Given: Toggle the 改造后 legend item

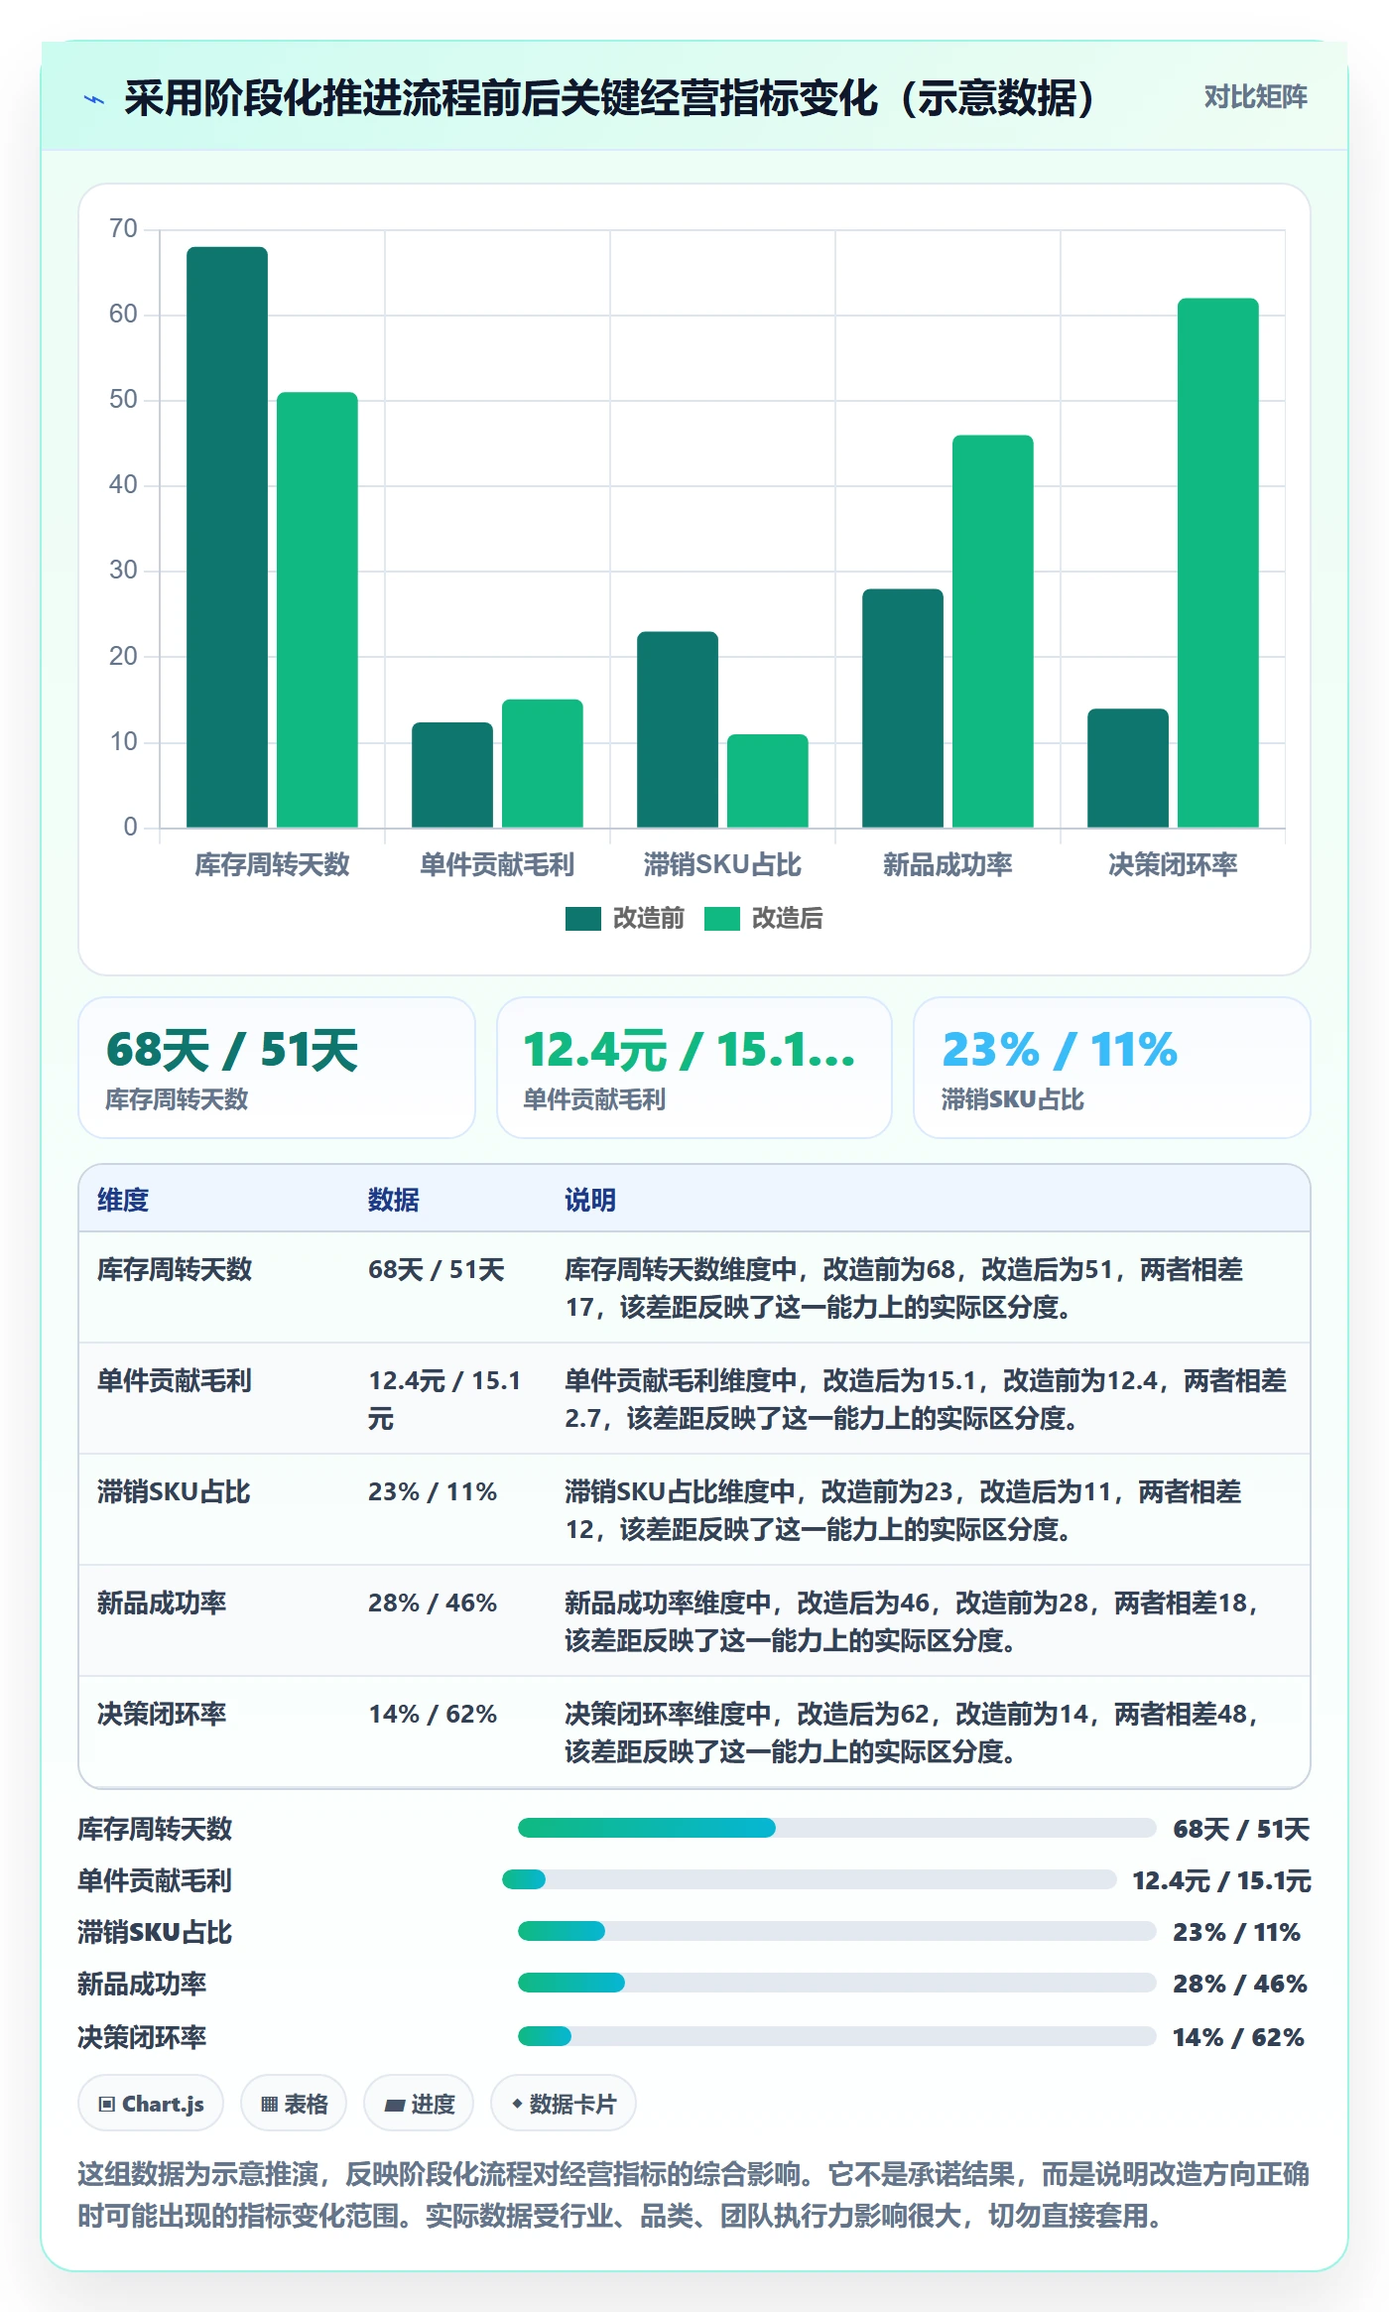Looking at the screenshot, I should point(763,918).
